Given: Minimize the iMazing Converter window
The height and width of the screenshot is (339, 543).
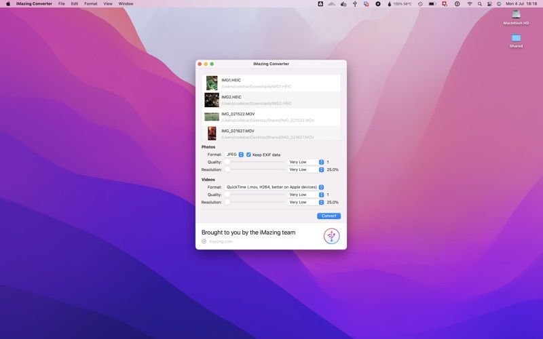Looking at the screenshot, I should click(206, 64).
